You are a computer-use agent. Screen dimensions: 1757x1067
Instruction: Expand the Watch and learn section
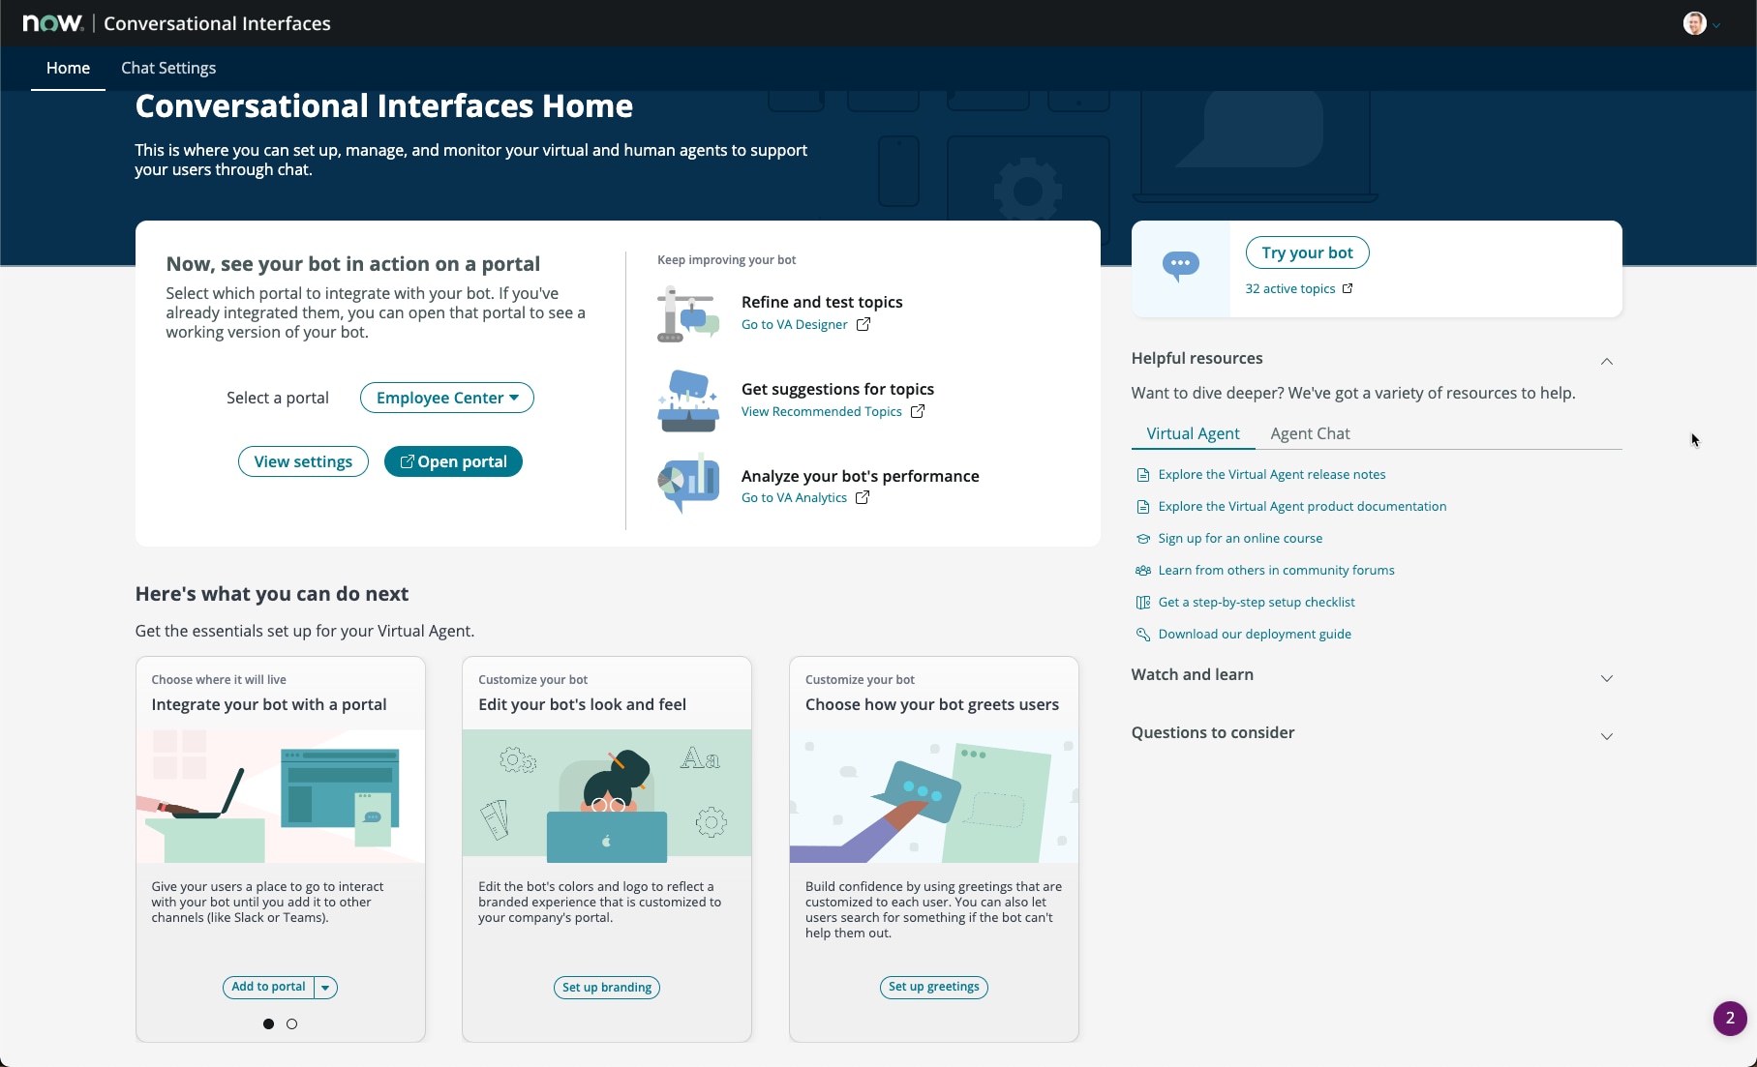(x=1607, y=678)
